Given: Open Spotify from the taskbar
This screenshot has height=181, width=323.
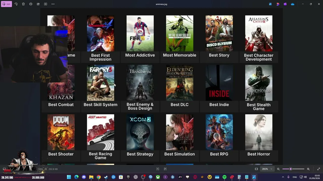Looking at the screenshot, I should click(x=225, y=177).
